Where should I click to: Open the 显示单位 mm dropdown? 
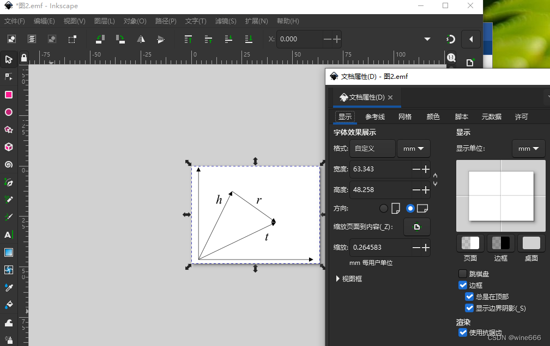(529, 149)
